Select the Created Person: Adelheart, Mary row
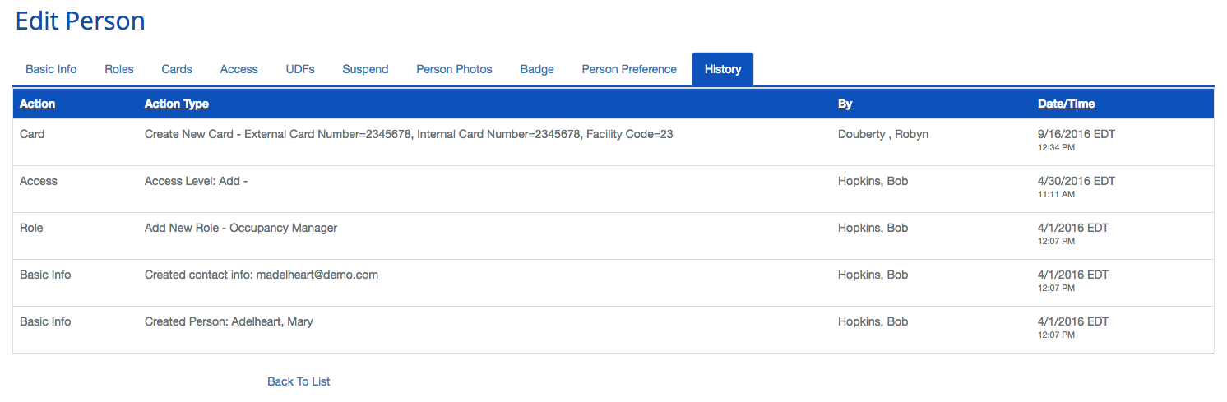Screen dimensions: 1227x402 (x=229, y=321)
